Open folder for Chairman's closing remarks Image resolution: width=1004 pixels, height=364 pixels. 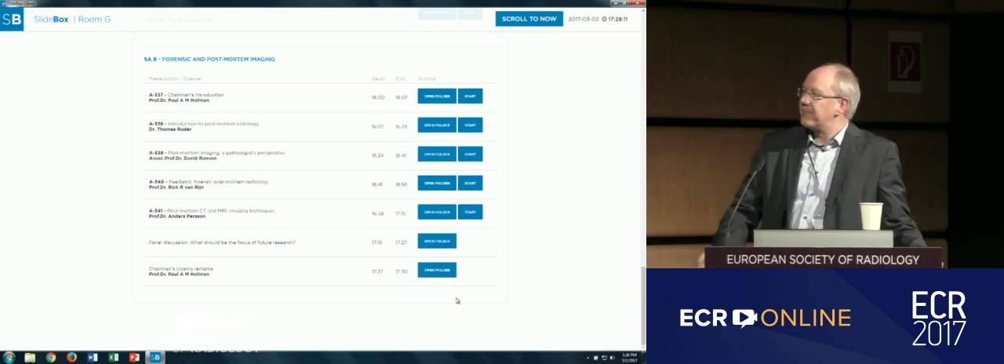pyautogui.click(x=437, y=271)
